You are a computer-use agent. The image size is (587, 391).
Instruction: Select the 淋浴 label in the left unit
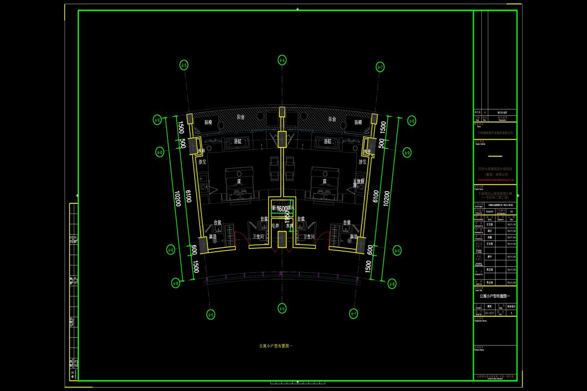213,237
